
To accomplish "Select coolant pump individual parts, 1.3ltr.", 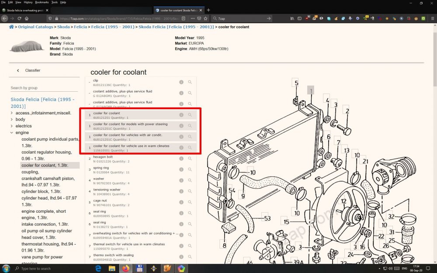I will click(50, 142).
